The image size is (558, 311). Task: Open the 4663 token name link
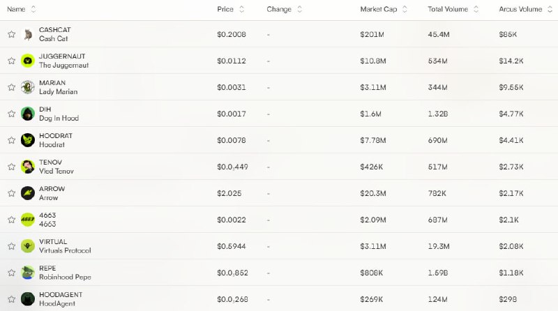47,215
